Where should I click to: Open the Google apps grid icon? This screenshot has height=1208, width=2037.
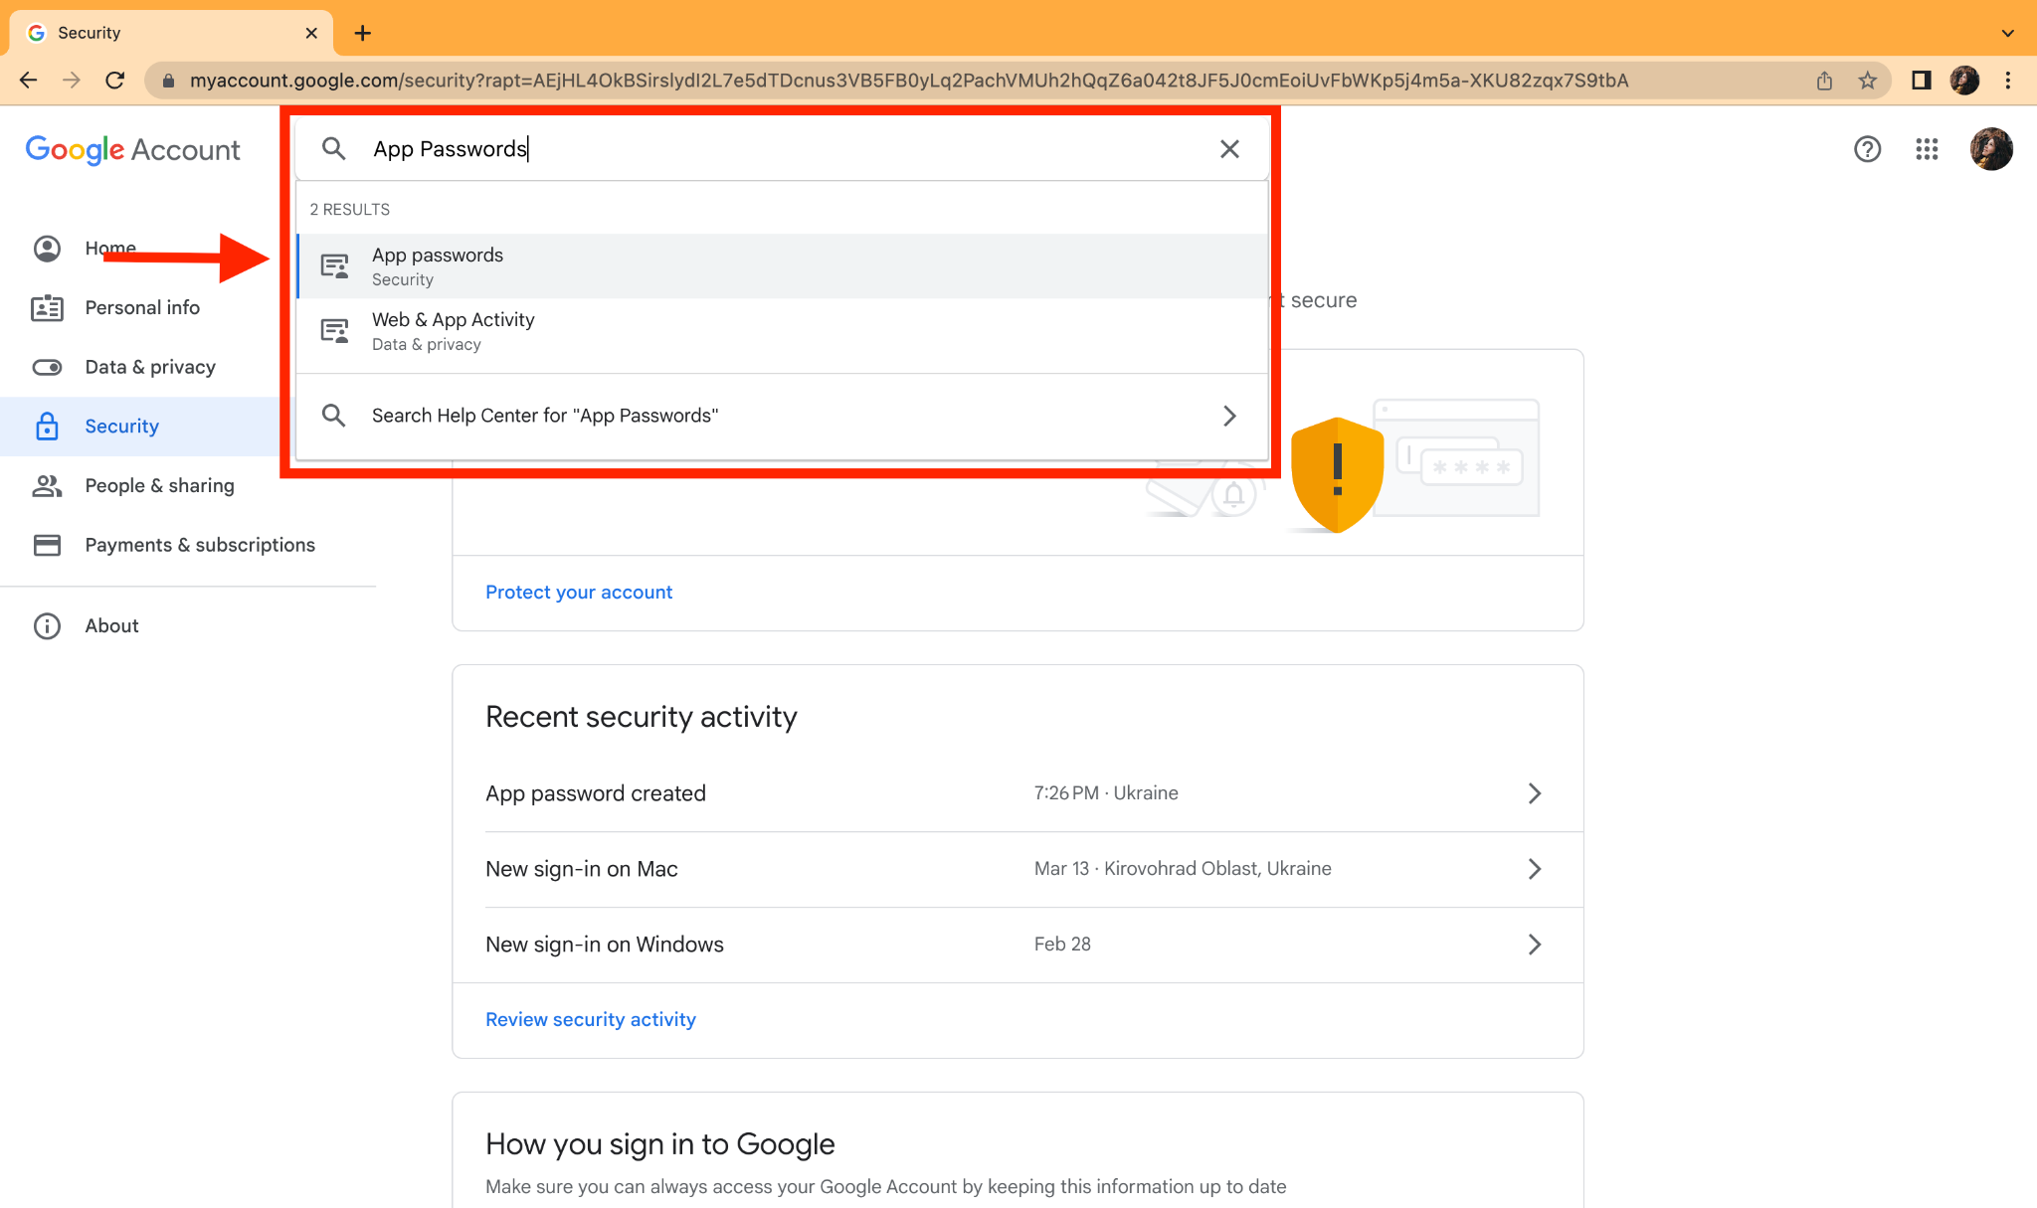[1927, 149]
